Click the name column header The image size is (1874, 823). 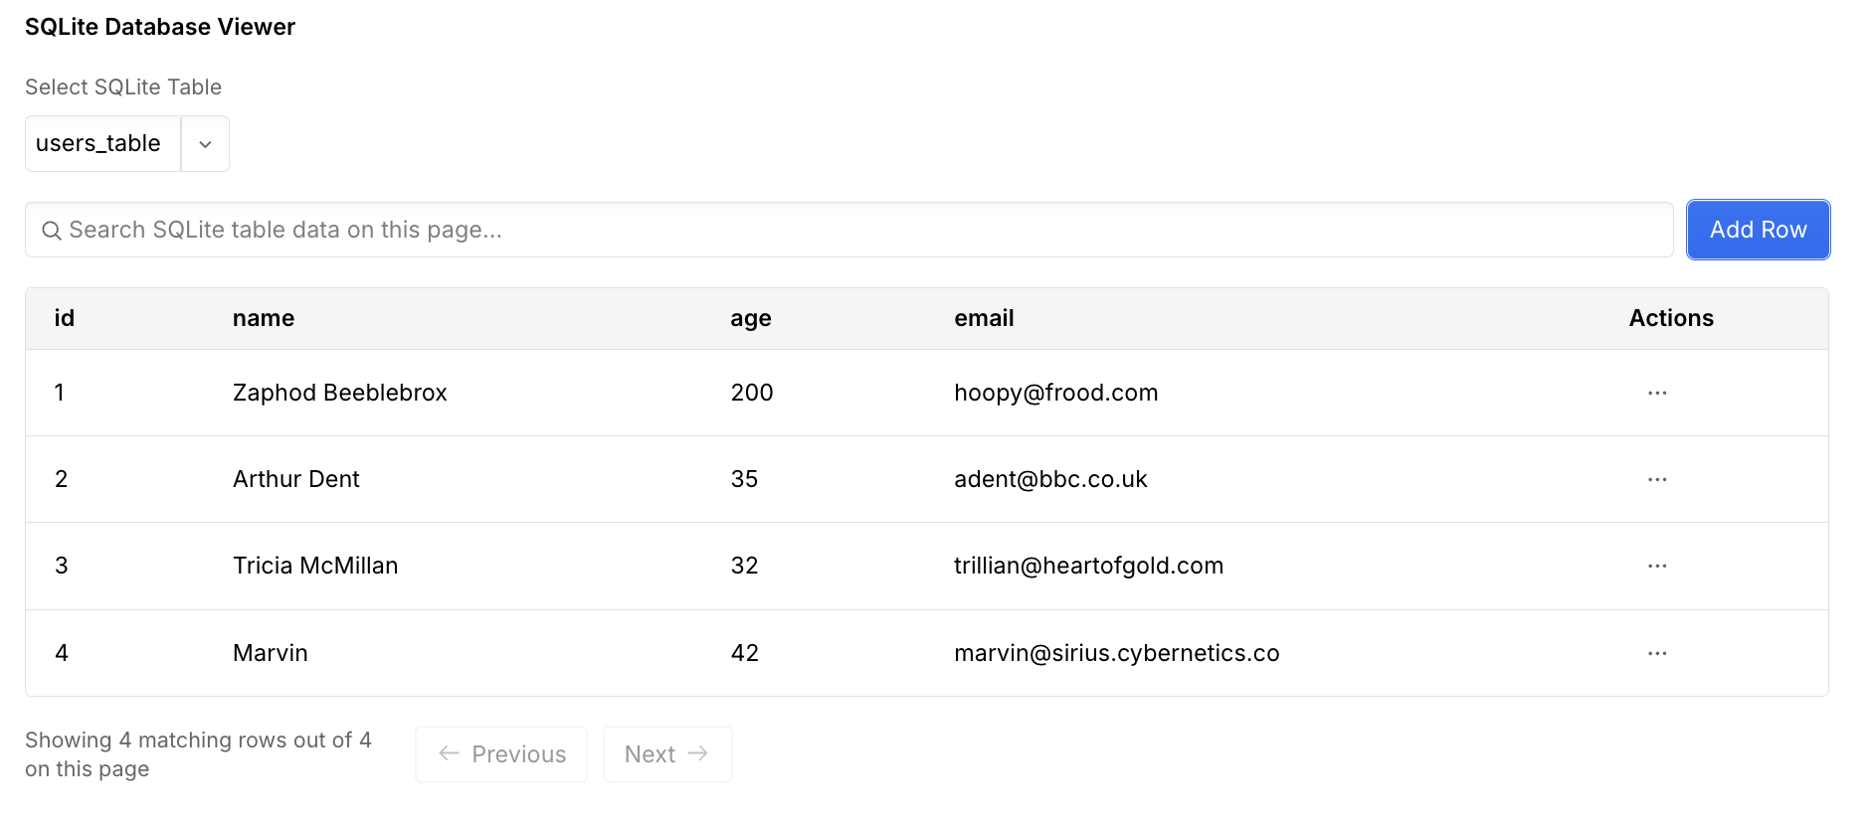(263, 318)
